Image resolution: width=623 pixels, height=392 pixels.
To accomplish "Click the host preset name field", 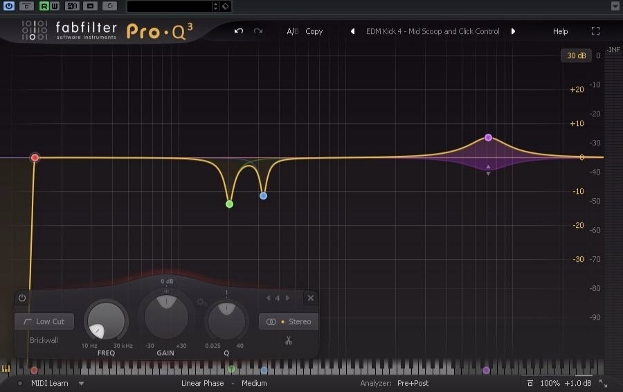I will point(170,6).
